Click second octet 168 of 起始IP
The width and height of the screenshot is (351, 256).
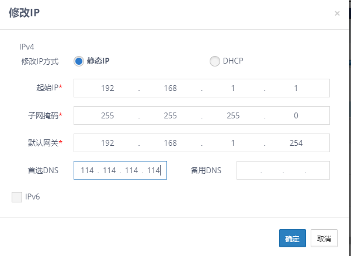click(170, 88)
